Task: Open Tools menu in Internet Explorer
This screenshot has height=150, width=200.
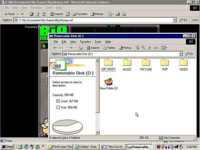Action: pos(49,8)
